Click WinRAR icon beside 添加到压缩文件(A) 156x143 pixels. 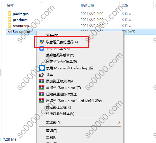coord(42,81)
